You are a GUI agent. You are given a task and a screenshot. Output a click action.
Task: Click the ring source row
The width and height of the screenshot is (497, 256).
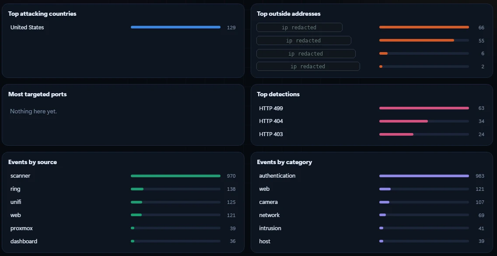pyautogui.click(x=123, y=189)
